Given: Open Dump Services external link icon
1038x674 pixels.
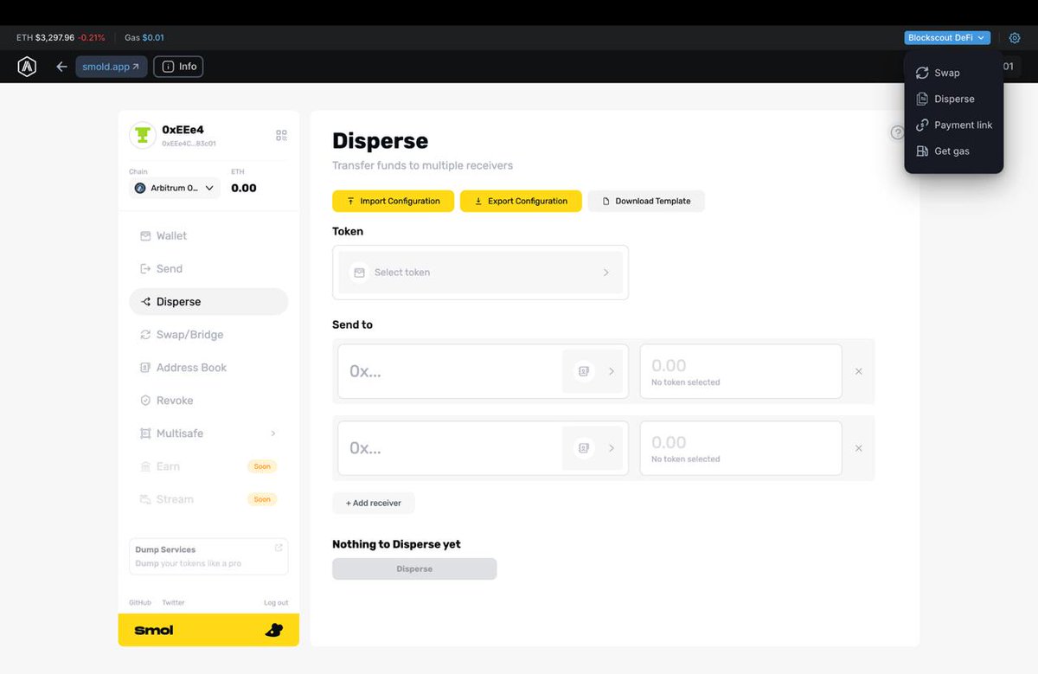Looking at the screenshot, I should (279, 548).
